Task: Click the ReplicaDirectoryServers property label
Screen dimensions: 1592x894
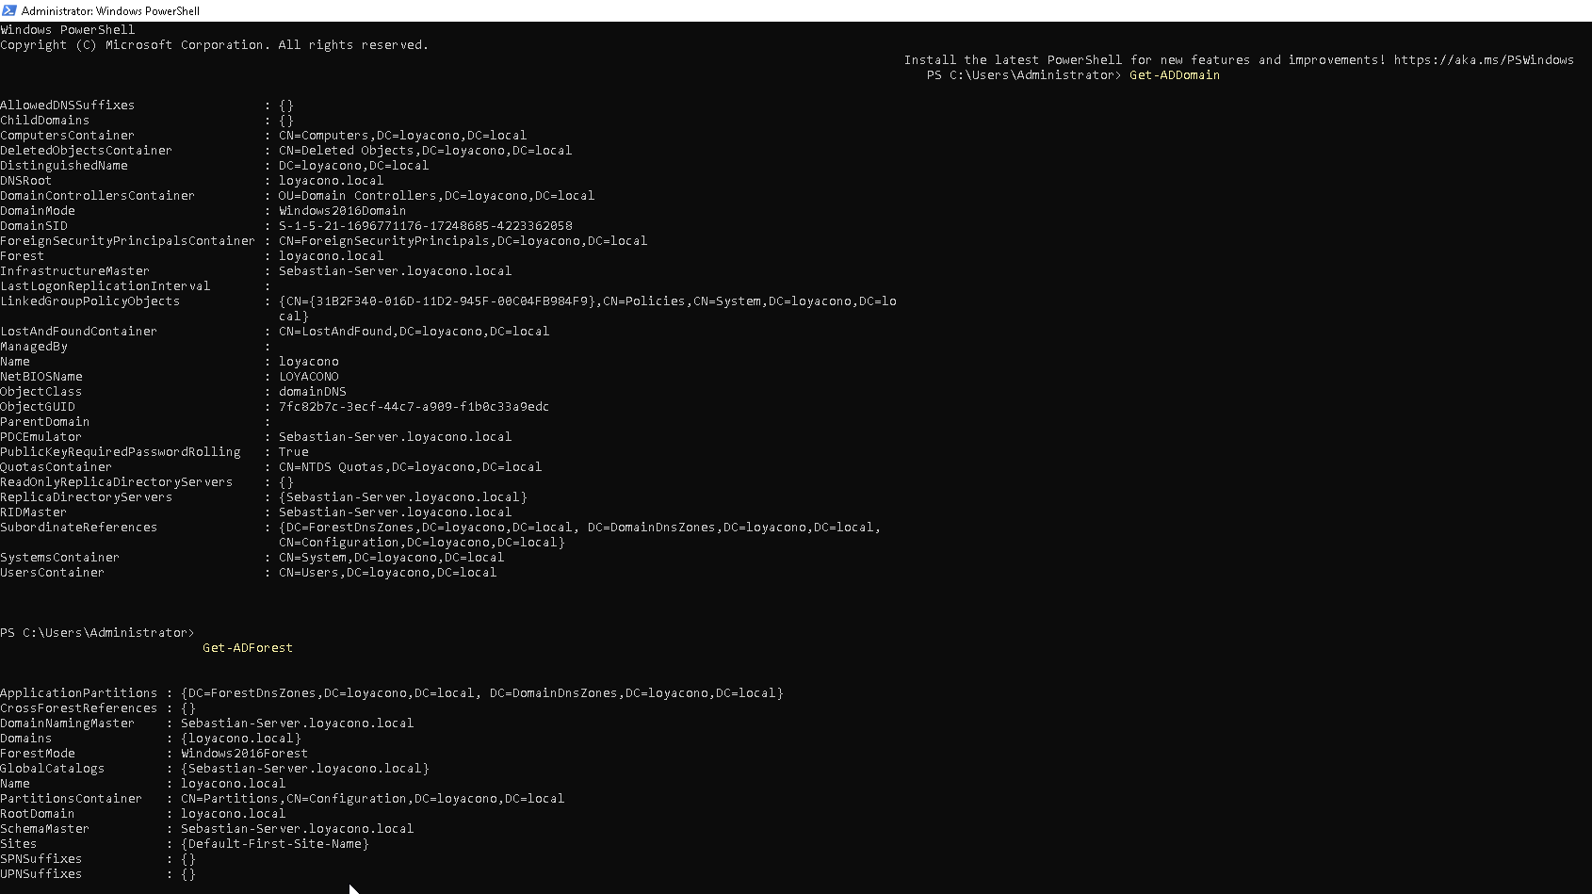Action: pyautogui.click(x=87, y=497)
